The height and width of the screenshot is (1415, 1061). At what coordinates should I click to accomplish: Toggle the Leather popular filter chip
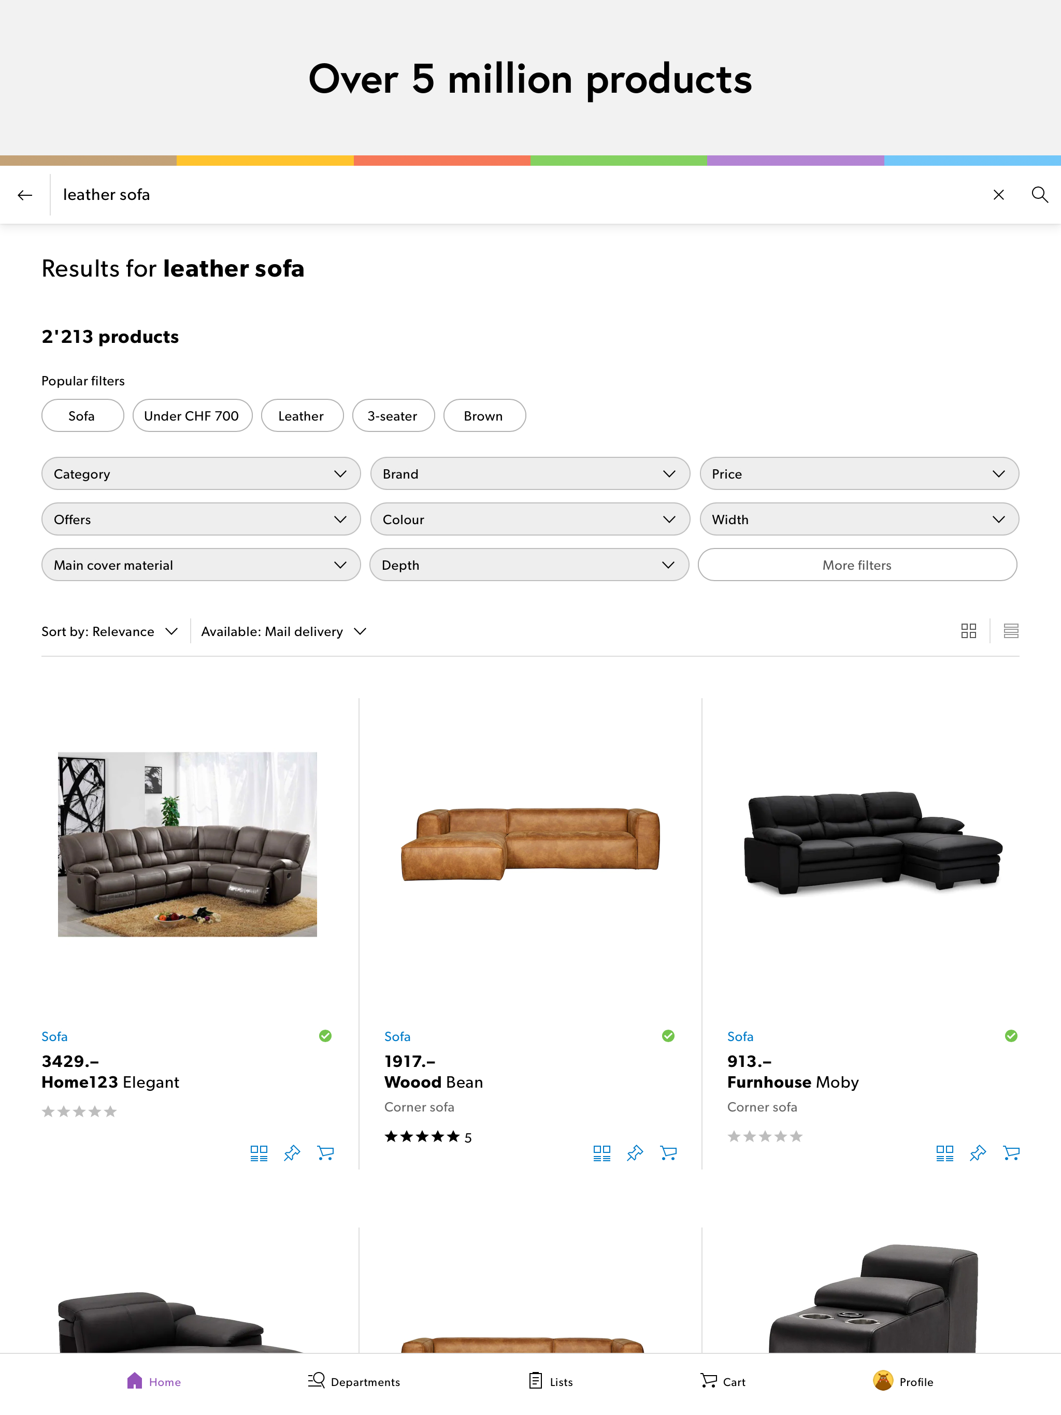[x=302, y=416]
